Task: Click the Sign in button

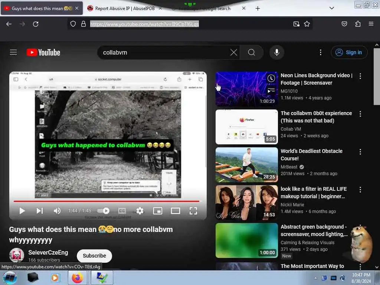Action: coord(349,52)
